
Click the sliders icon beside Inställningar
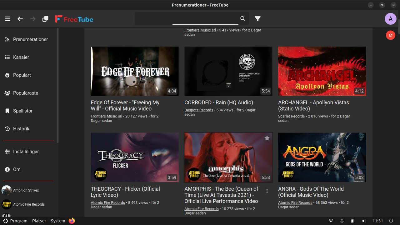(x=7, y=152)
